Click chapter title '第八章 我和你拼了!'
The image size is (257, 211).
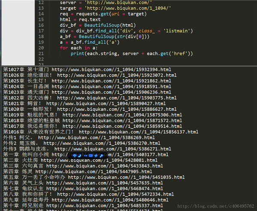[27, 194]
